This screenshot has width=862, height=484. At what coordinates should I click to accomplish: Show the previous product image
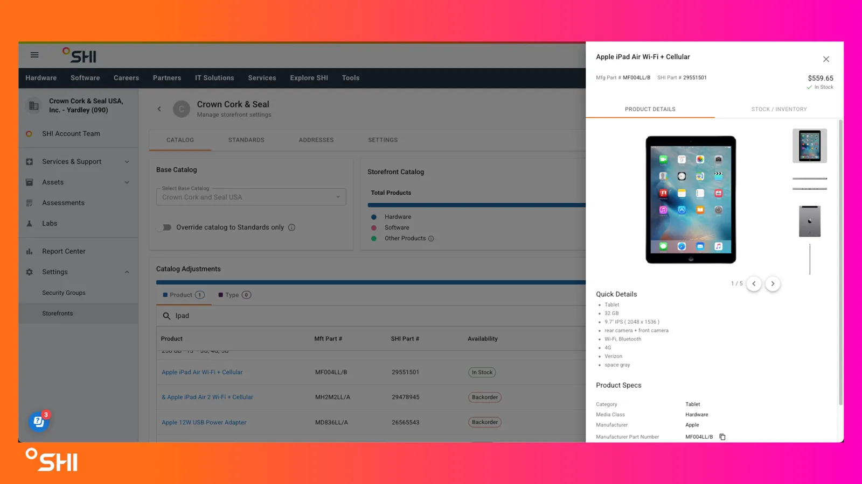pos(754,284)
